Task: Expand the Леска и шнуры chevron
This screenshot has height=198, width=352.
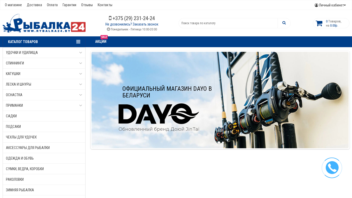Action: pyautogui.click(x=81, y=84)
